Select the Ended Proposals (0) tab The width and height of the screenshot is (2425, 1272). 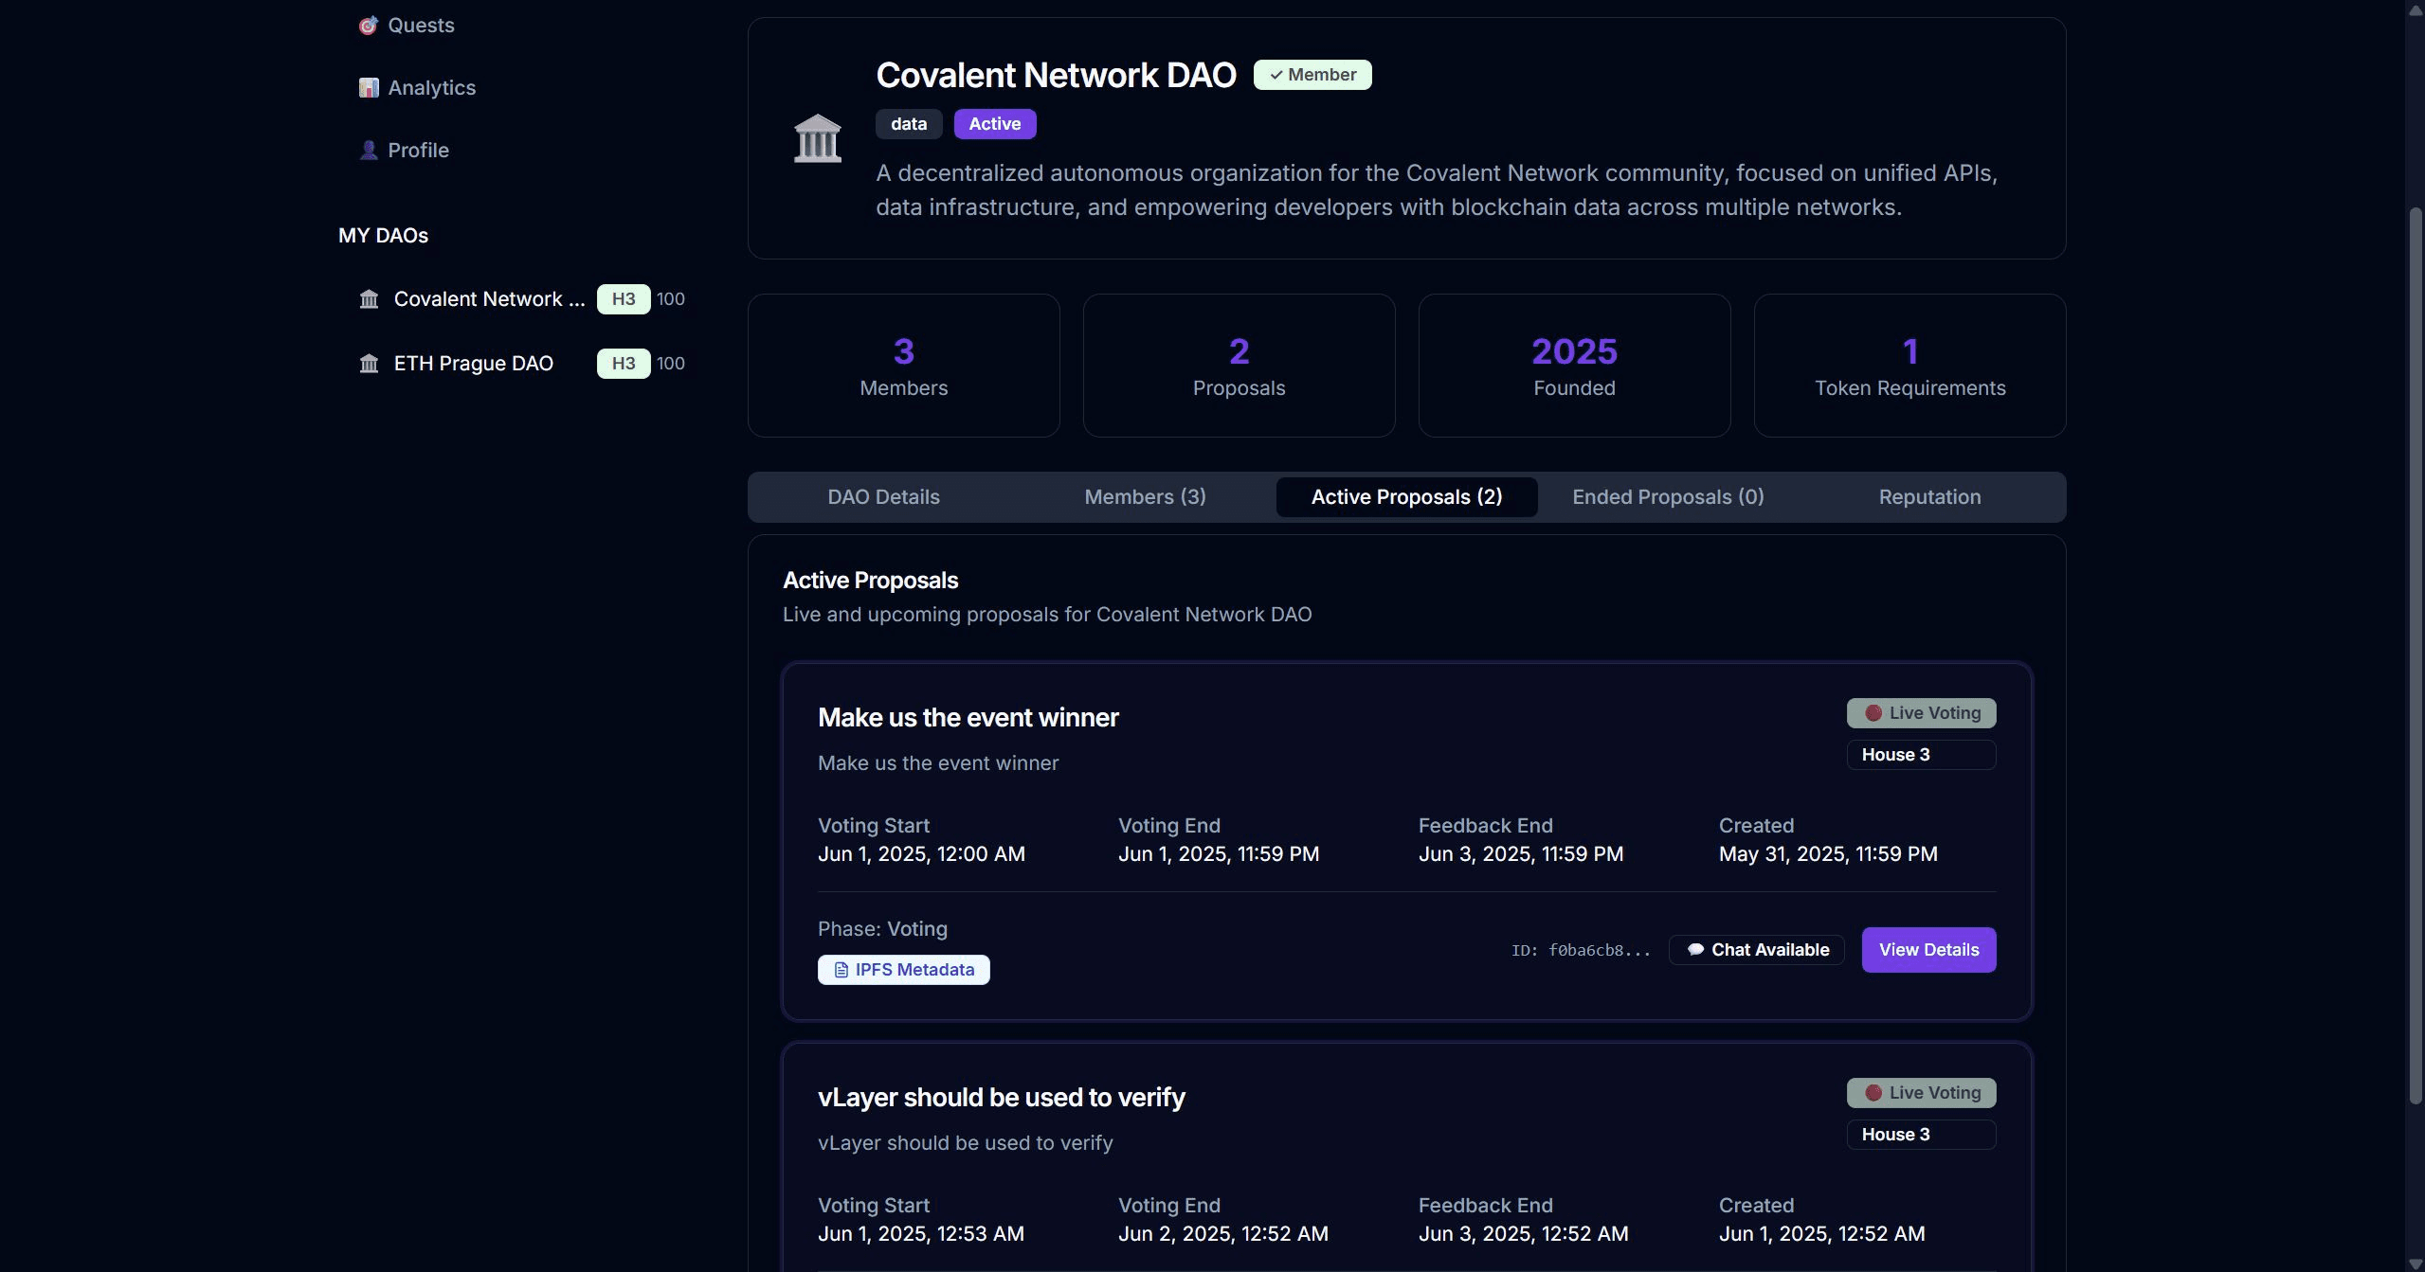coord(1668,497)
